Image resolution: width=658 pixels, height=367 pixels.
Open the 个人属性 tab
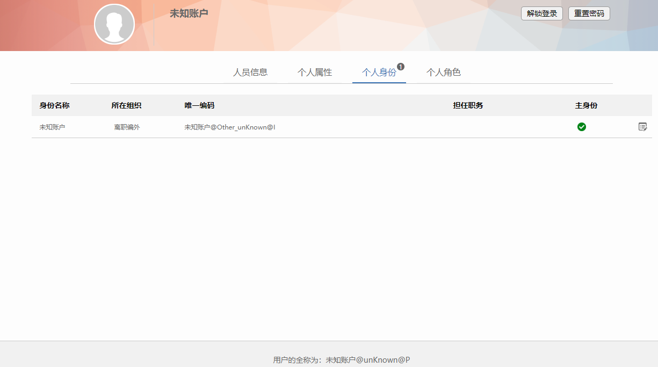pos(316,71)
